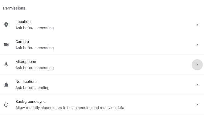Select the Microphone permission label
The image size is (204, 117).
coord(26,62)
